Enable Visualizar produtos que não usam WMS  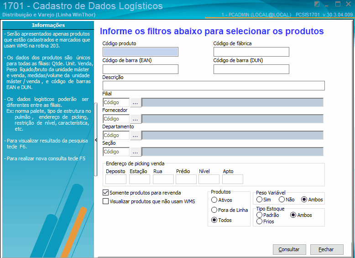[x=105, y=201]
